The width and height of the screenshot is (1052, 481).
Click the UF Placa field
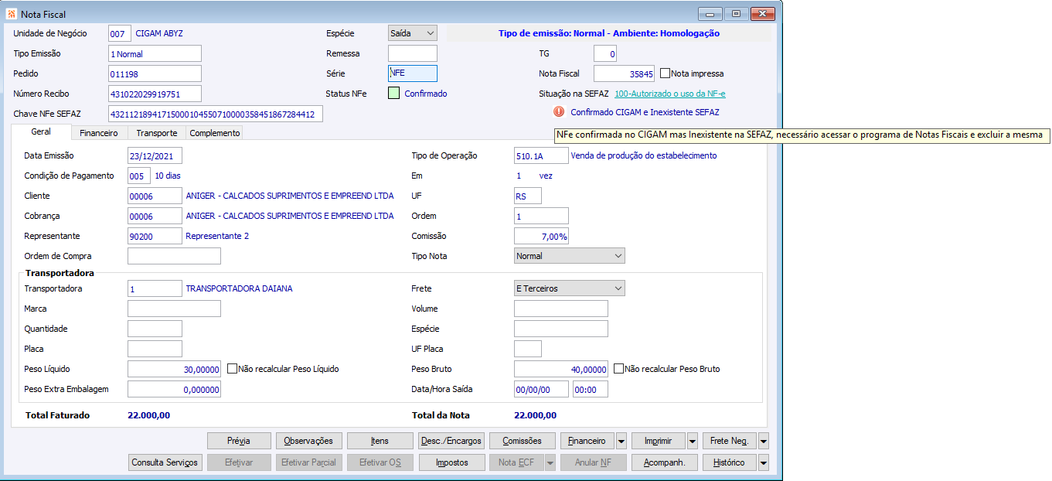point(528,349)
